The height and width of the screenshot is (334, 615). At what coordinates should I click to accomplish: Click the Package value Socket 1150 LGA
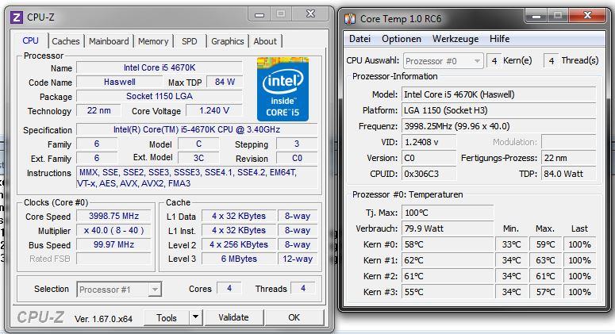point(160,97)
